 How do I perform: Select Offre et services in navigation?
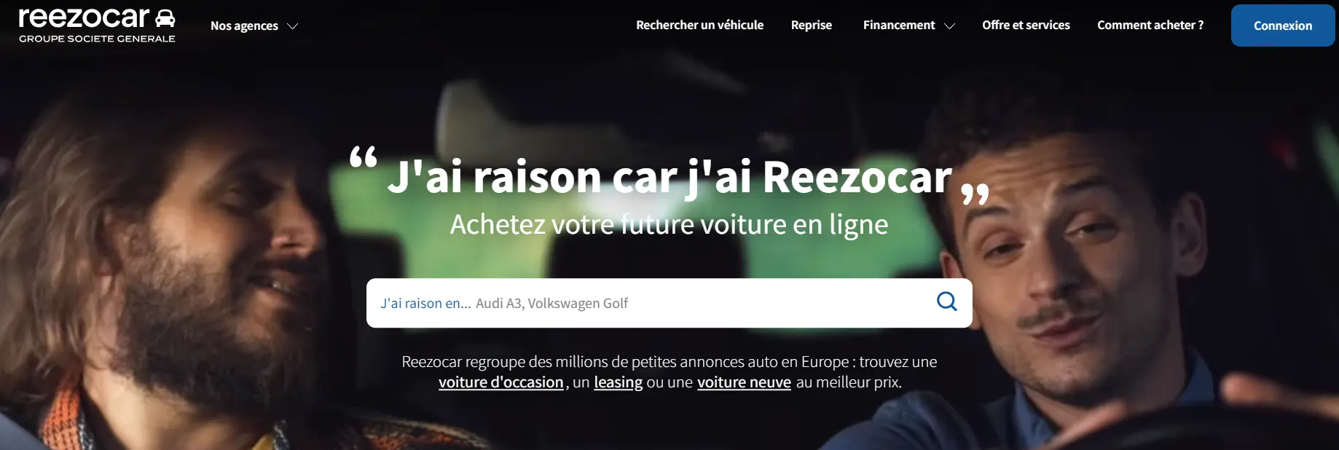click(x=1026, y=25)
